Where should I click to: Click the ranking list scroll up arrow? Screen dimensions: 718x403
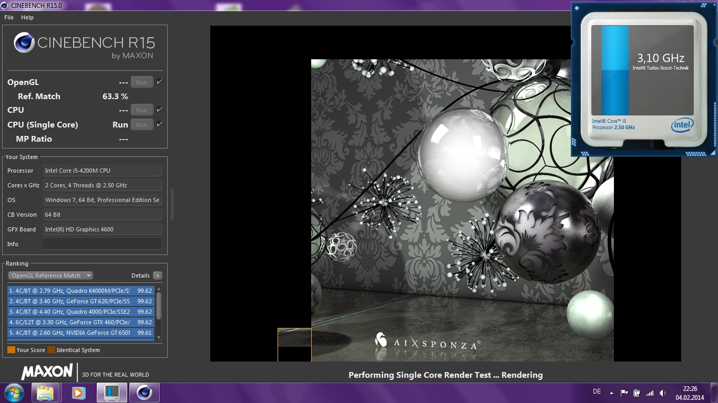pos(159,289)
